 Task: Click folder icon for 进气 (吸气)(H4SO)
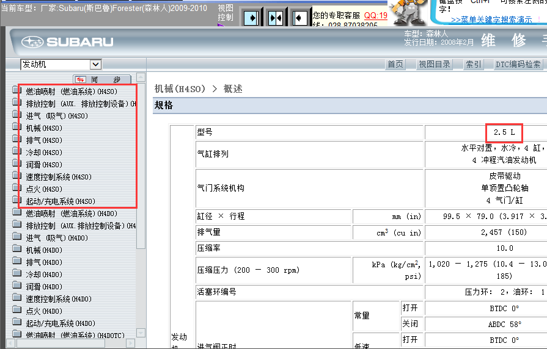coord(17,115)
